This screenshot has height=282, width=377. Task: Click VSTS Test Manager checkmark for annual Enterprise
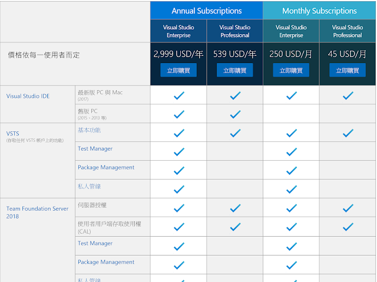coord(179,152)
